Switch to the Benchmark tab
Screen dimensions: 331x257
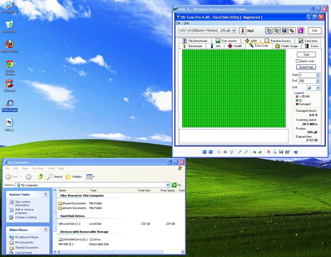[192, 46]
